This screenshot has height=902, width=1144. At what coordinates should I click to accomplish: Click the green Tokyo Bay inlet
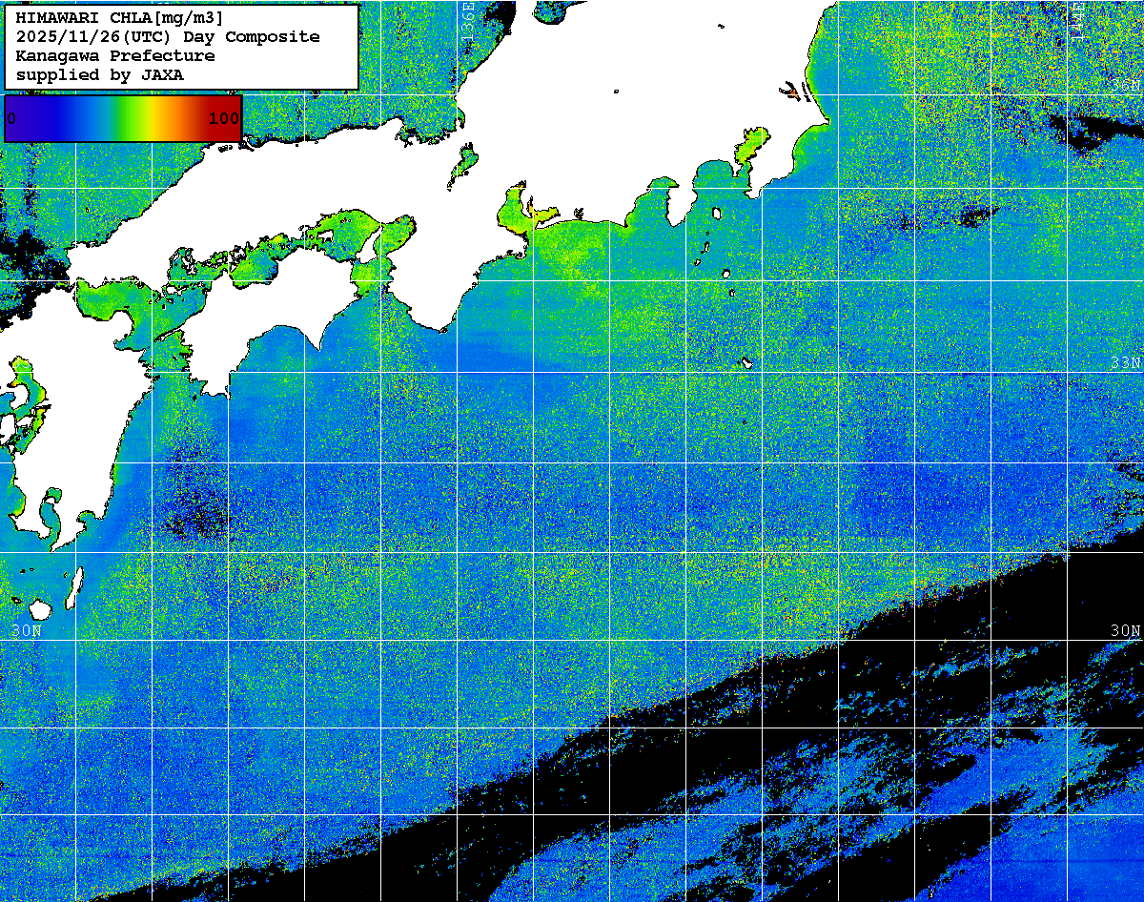pos(751,149)
